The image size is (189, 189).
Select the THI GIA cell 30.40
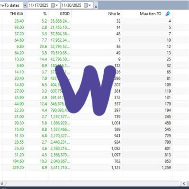19,78
